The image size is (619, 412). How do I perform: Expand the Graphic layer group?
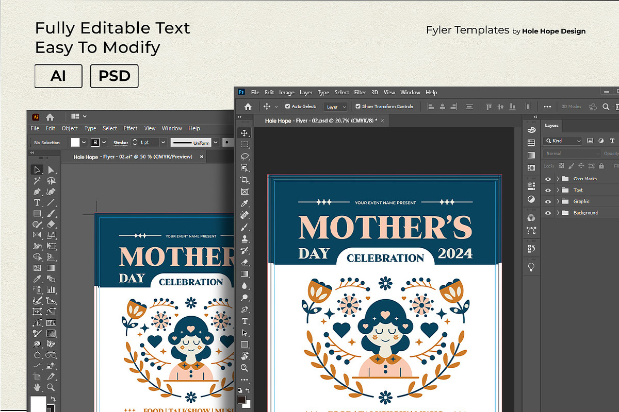click(x=558, y=201)
